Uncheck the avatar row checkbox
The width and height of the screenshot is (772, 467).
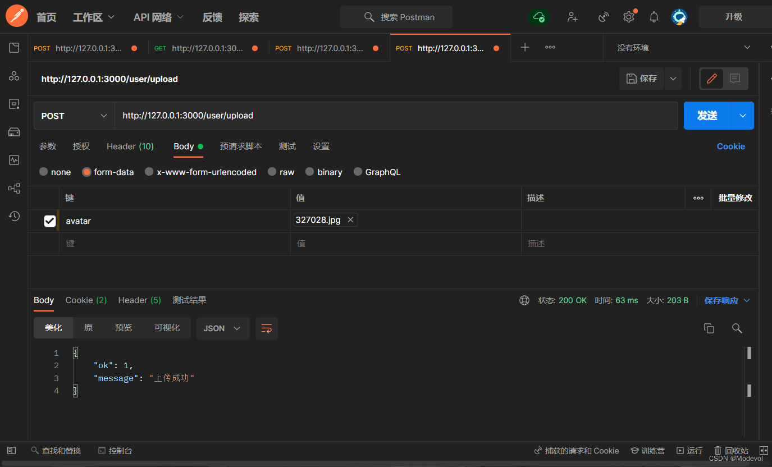(49, 221)
